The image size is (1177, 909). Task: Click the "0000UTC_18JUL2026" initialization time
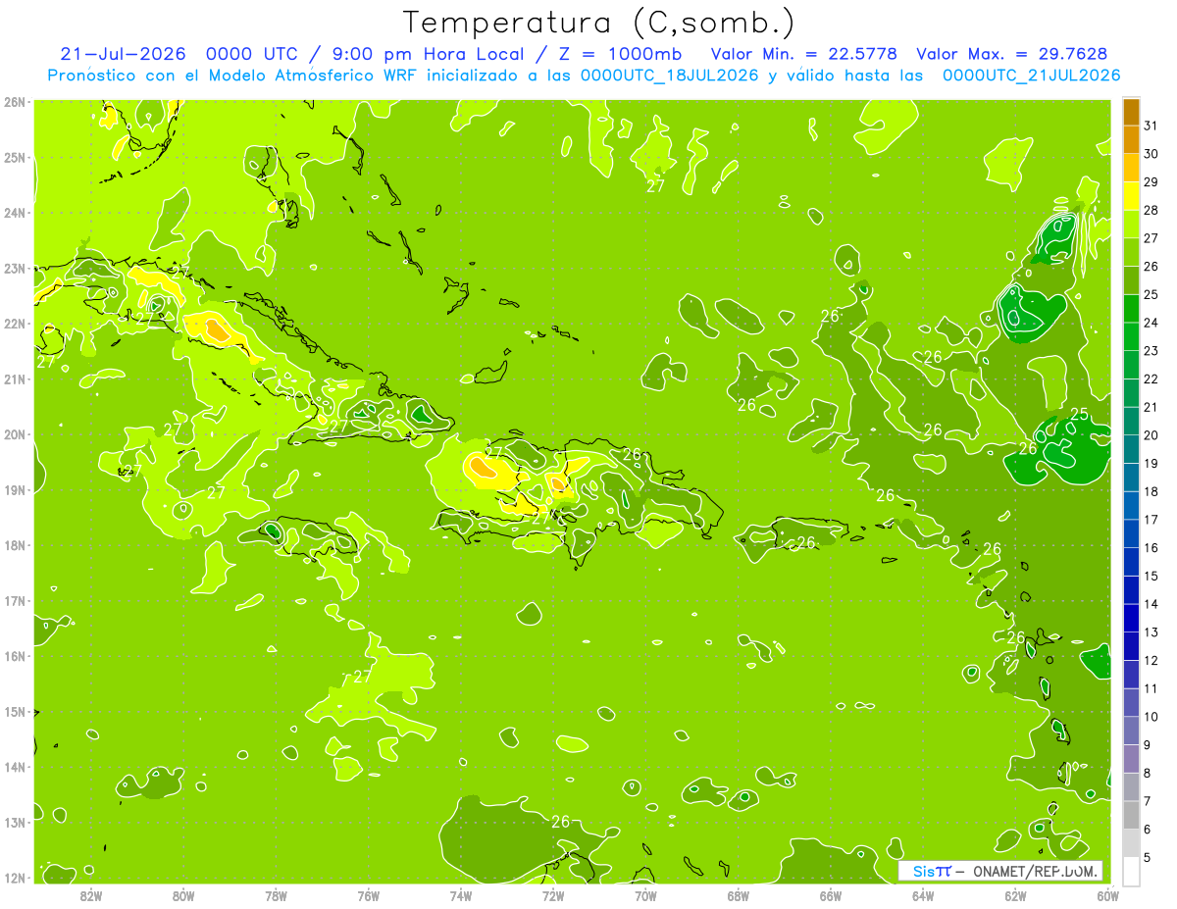click(668, 76)
